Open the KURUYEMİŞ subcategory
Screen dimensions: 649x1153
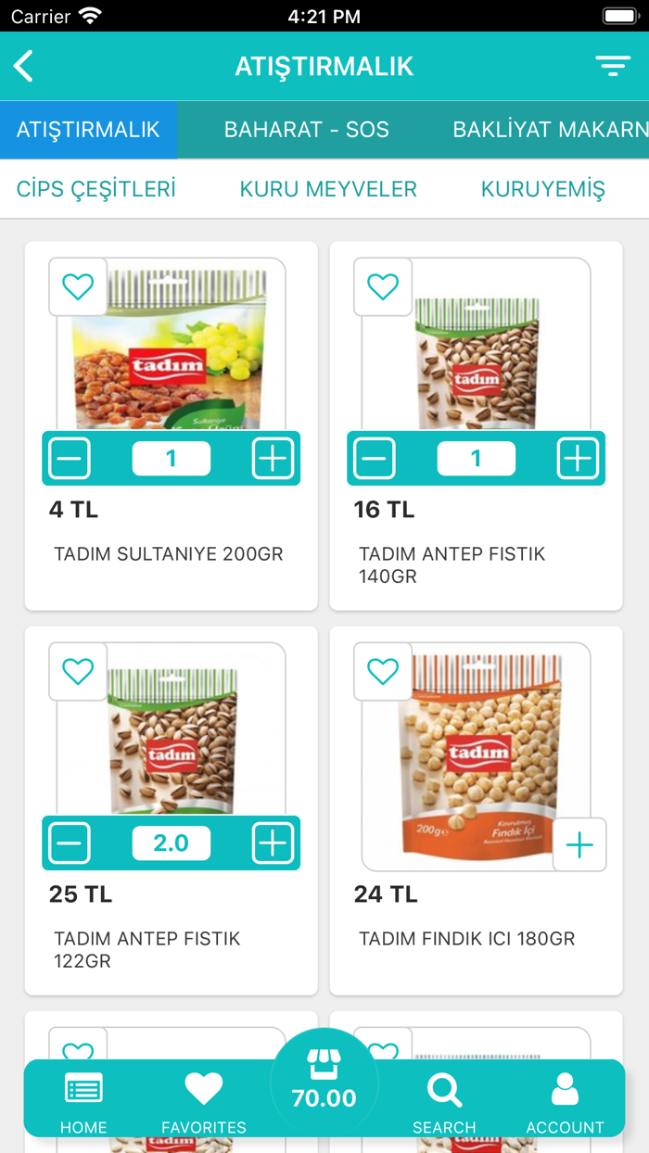(543, 188)
